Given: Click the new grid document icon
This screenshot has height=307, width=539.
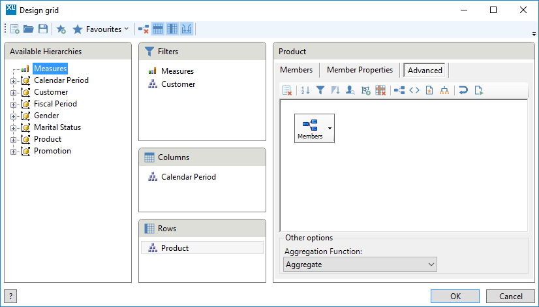Looking at the screenshot, I should (x=15, y=29).
